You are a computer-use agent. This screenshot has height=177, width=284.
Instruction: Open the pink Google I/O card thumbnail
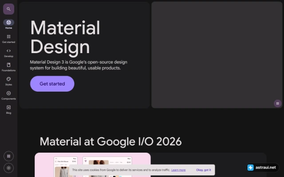[93, 165]
